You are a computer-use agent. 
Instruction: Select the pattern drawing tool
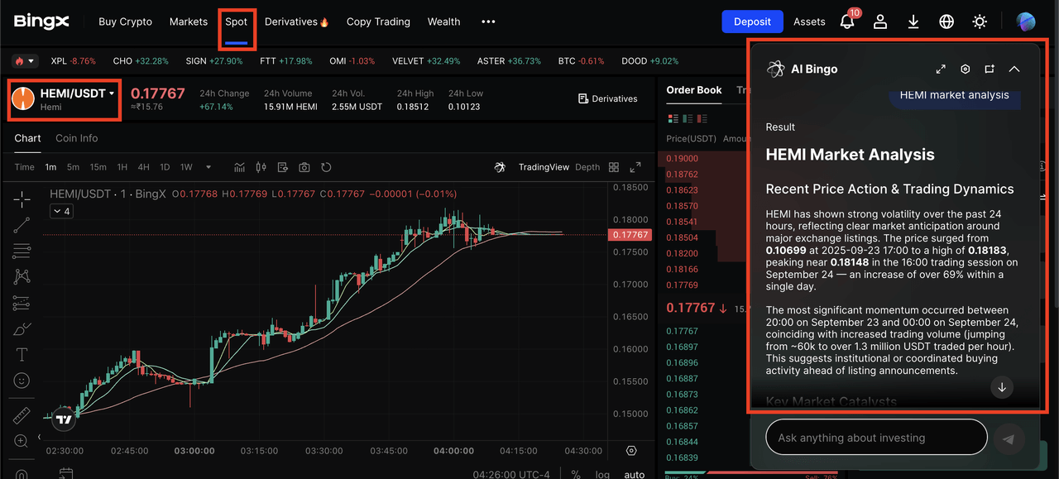click(x=22, y=276)
